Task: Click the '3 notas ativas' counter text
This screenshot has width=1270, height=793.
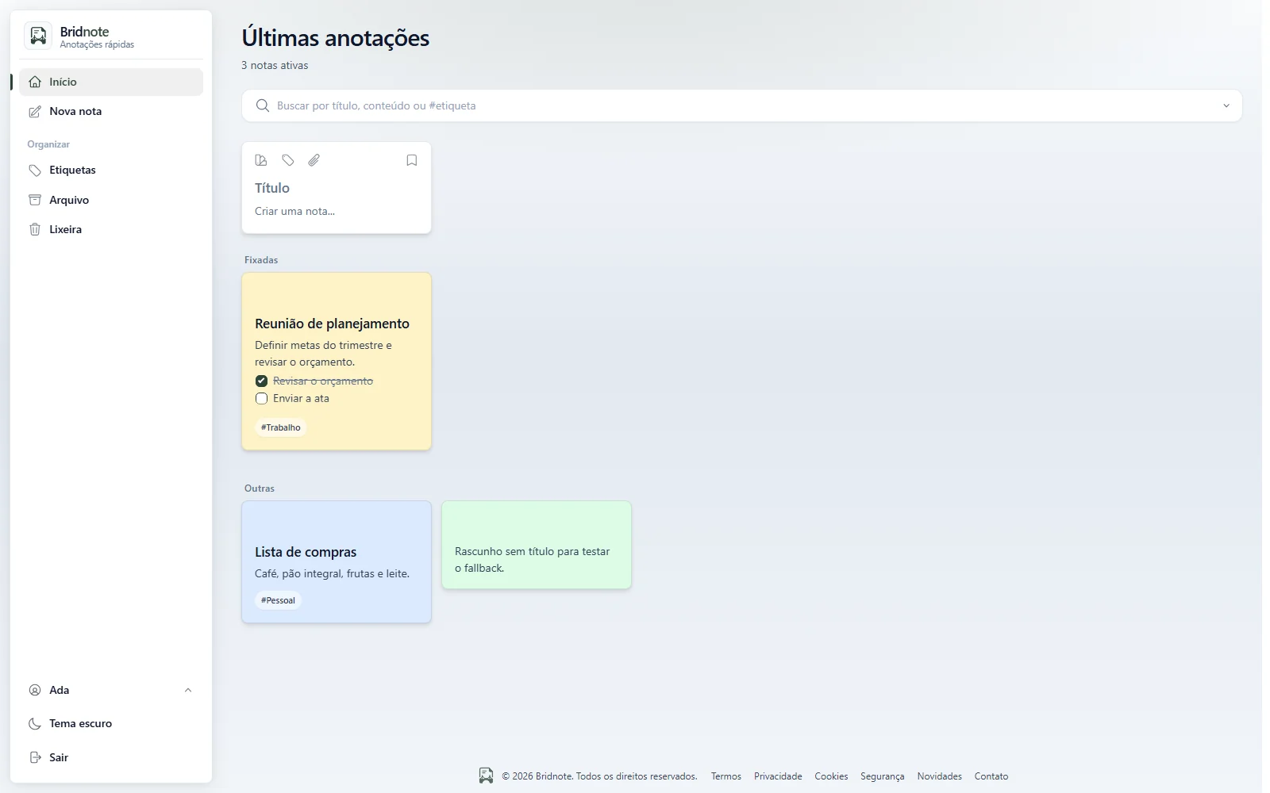Action: coord(275,65)
